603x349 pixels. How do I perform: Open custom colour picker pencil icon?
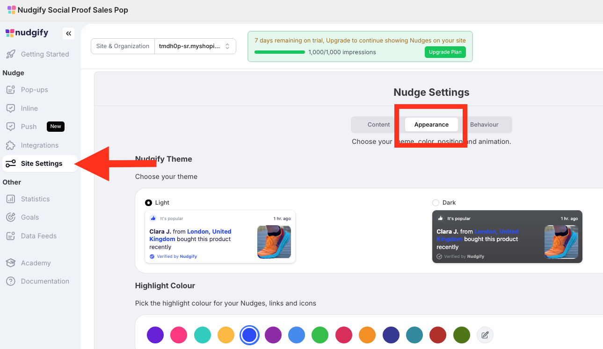point(485,335)
